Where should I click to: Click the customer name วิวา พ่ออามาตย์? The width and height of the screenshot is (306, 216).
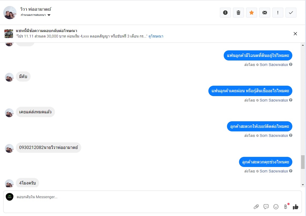pyautogui.click(x=36, y=9)
